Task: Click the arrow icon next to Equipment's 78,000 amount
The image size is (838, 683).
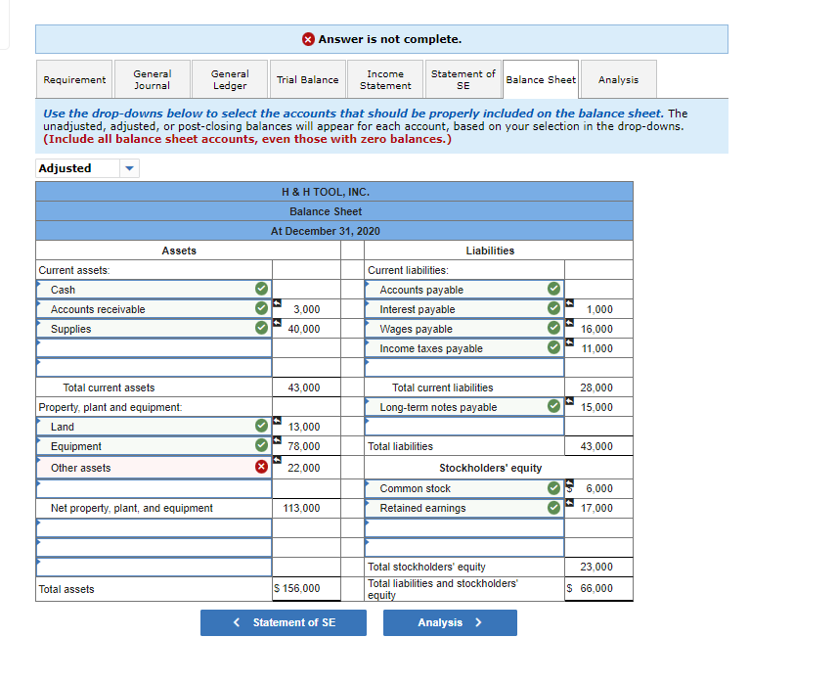Action: click(x=280, y=441)
